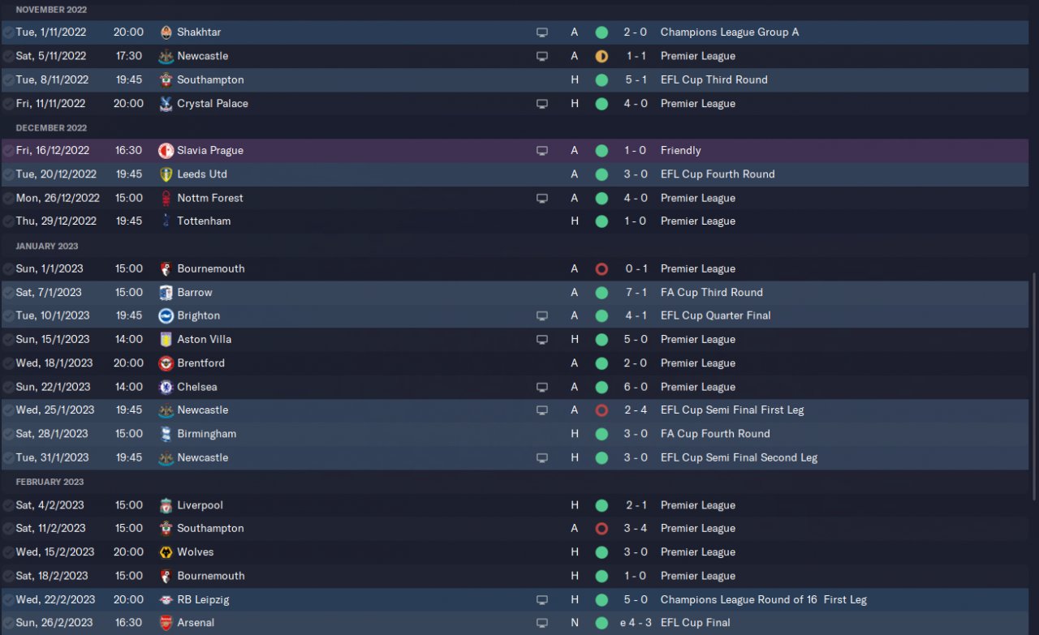
Task: Click TV icon on Crystal Palace fixture
Action: pos(542,104)
